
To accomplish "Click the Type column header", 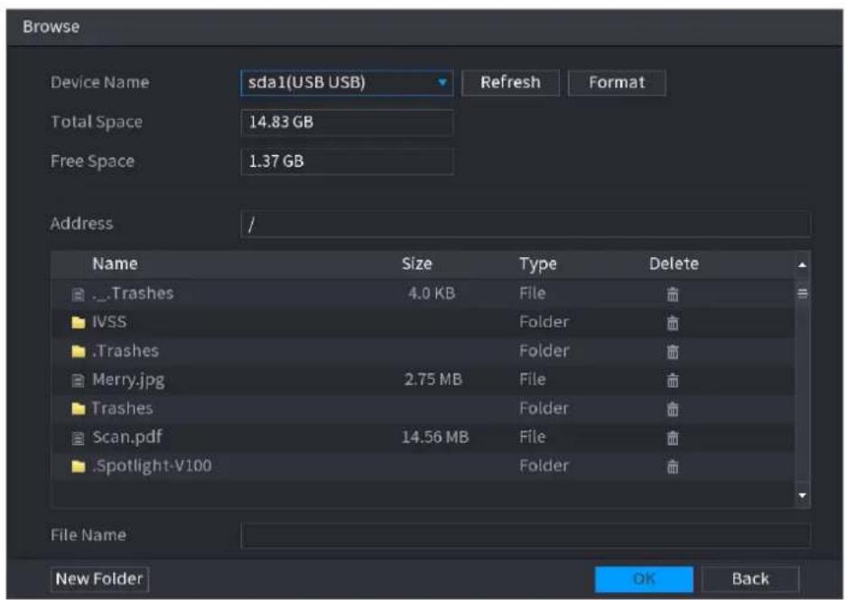I will point(538,264).
